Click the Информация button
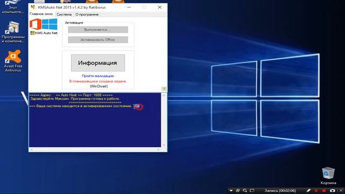The width and height of the screenshot is (345, 194). pyautogui.click(x=98, y=63)
